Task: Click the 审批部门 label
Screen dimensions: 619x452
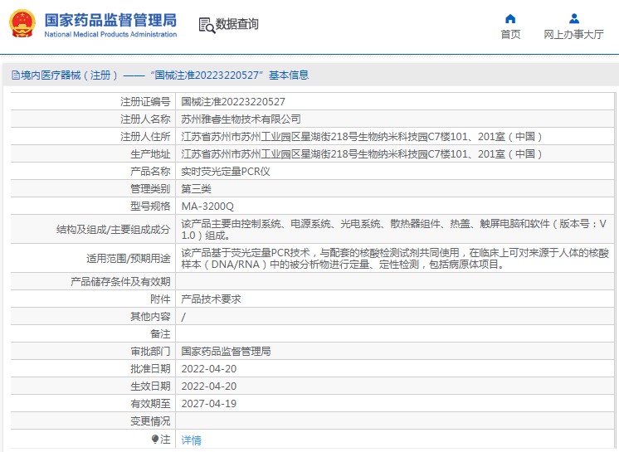Action: (150, 352)
